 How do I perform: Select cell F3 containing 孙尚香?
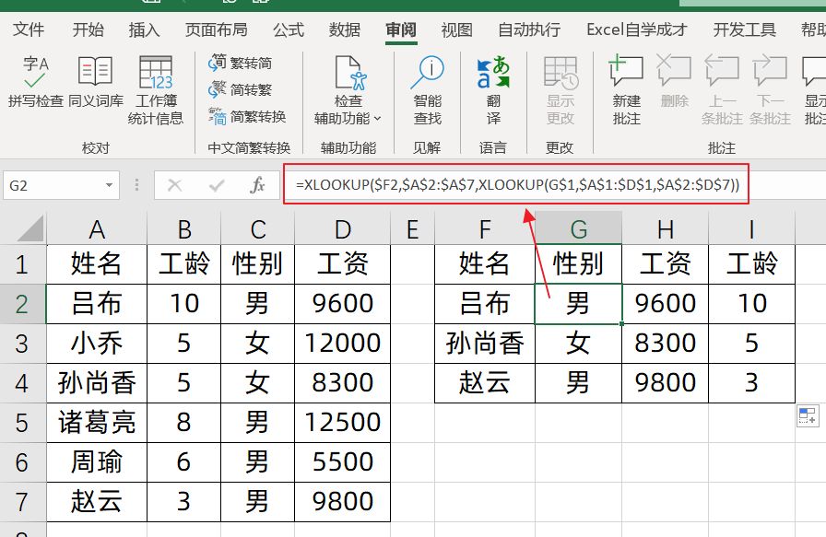click(x=485, y=344)
